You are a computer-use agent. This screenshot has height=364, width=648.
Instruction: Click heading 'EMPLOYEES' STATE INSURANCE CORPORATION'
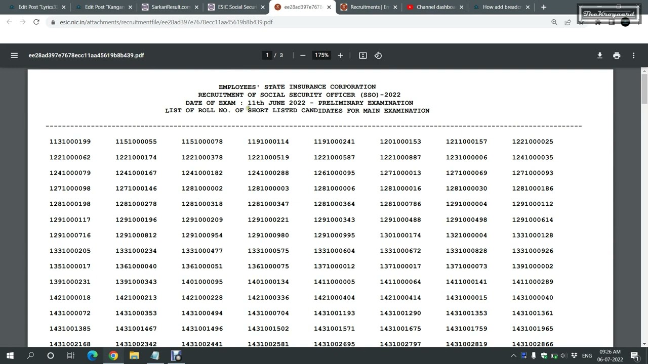[x=297, y=87]
